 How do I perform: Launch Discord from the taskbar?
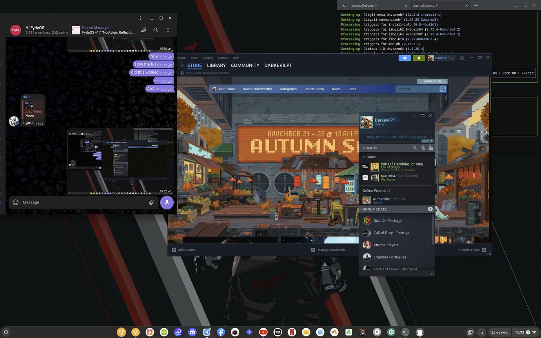pos(192,332)
